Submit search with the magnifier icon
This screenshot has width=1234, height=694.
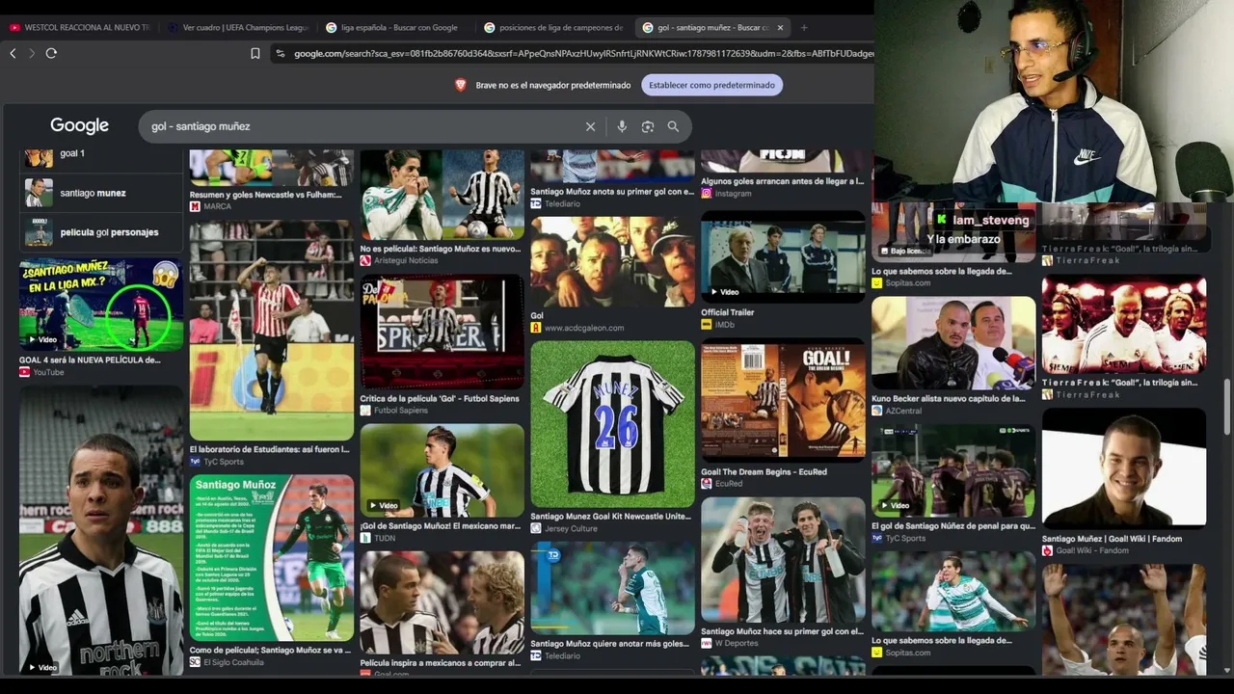(673, 126)
